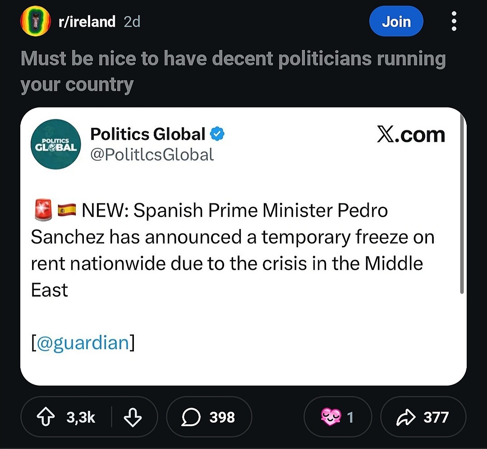Viewport: 487px width, 449px height.
Task: Open the @PolitlcsGlobal handle
Action: click(x=152, y=155)
